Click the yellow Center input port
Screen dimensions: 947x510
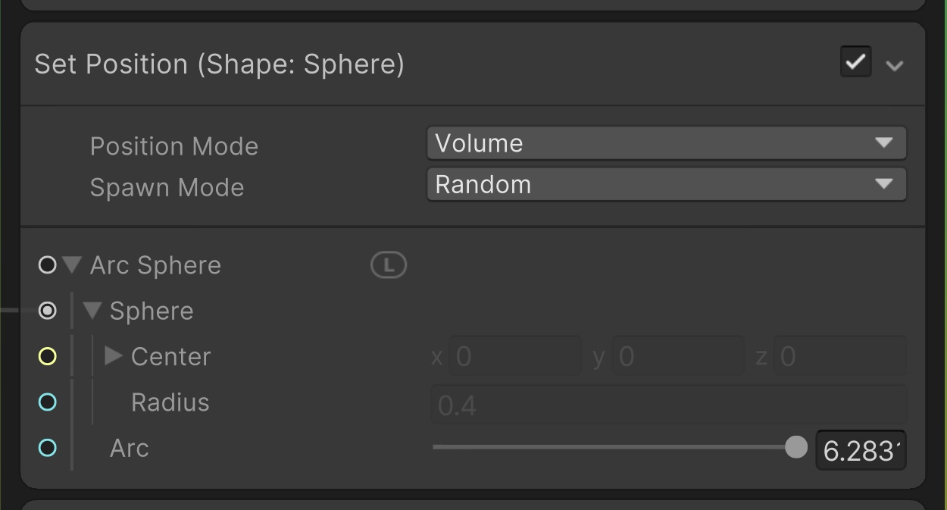pyautogui.click(x=47, y=356)
